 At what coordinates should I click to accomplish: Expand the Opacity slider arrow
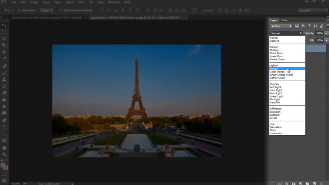point(326,33)
